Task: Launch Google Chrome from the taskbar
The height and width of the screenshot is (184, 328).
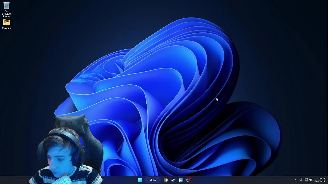Action: pos(166,180)
